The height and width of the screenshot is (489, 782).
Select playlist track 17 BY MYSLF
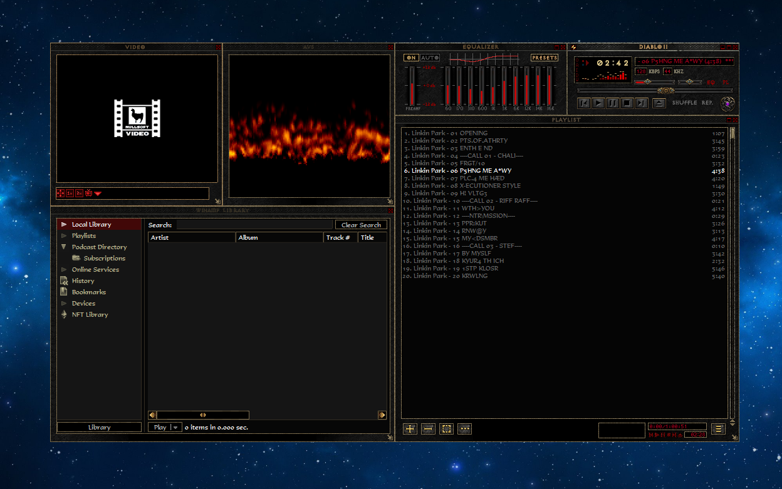click(565, 254)
